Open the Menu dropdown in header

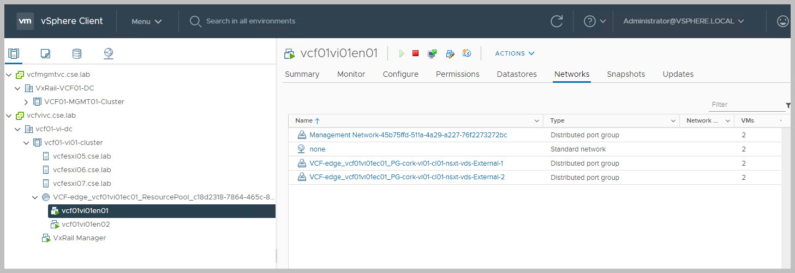point(147,21)
